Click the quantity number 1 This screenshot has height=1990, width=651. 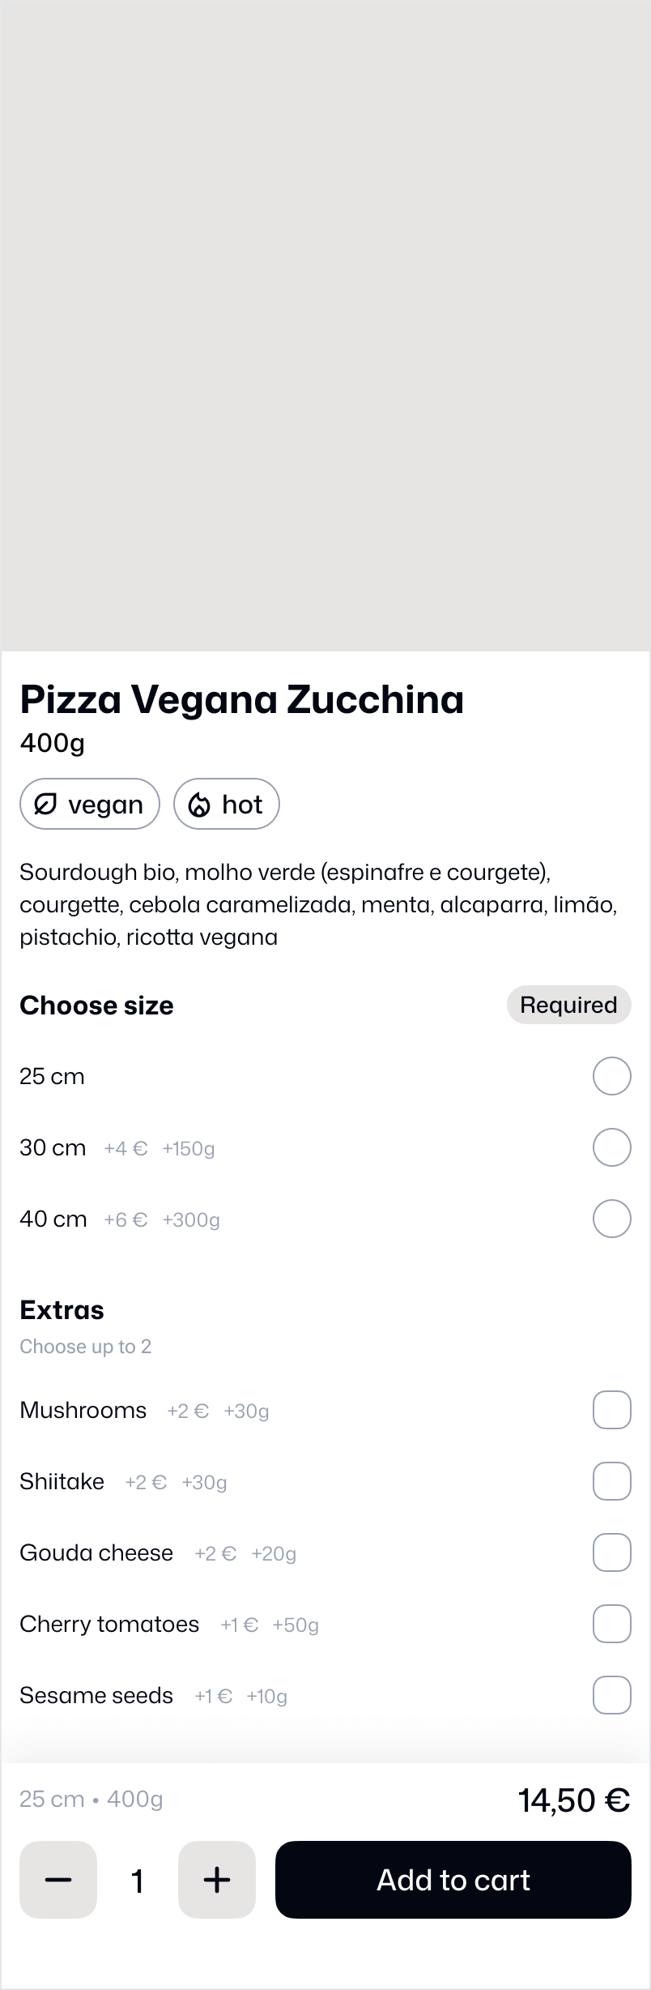coord(138,1881)
